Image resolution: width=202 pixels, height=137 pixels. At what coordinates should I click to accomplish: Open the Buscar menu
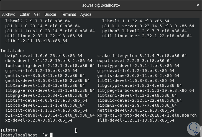tap(50, 14)
